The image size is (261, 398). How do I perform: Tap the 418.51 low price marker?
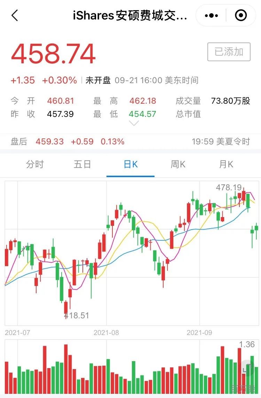pos(77,316)
